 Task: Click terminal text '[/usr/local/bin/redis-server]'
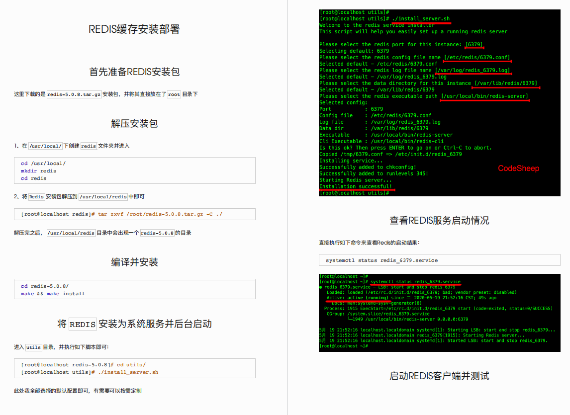[x=484, y=96]
